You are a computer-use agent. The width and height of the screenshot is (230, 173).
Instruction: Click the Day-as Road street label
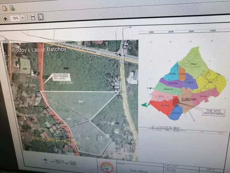pyautogui.click(x=76, y=48)
